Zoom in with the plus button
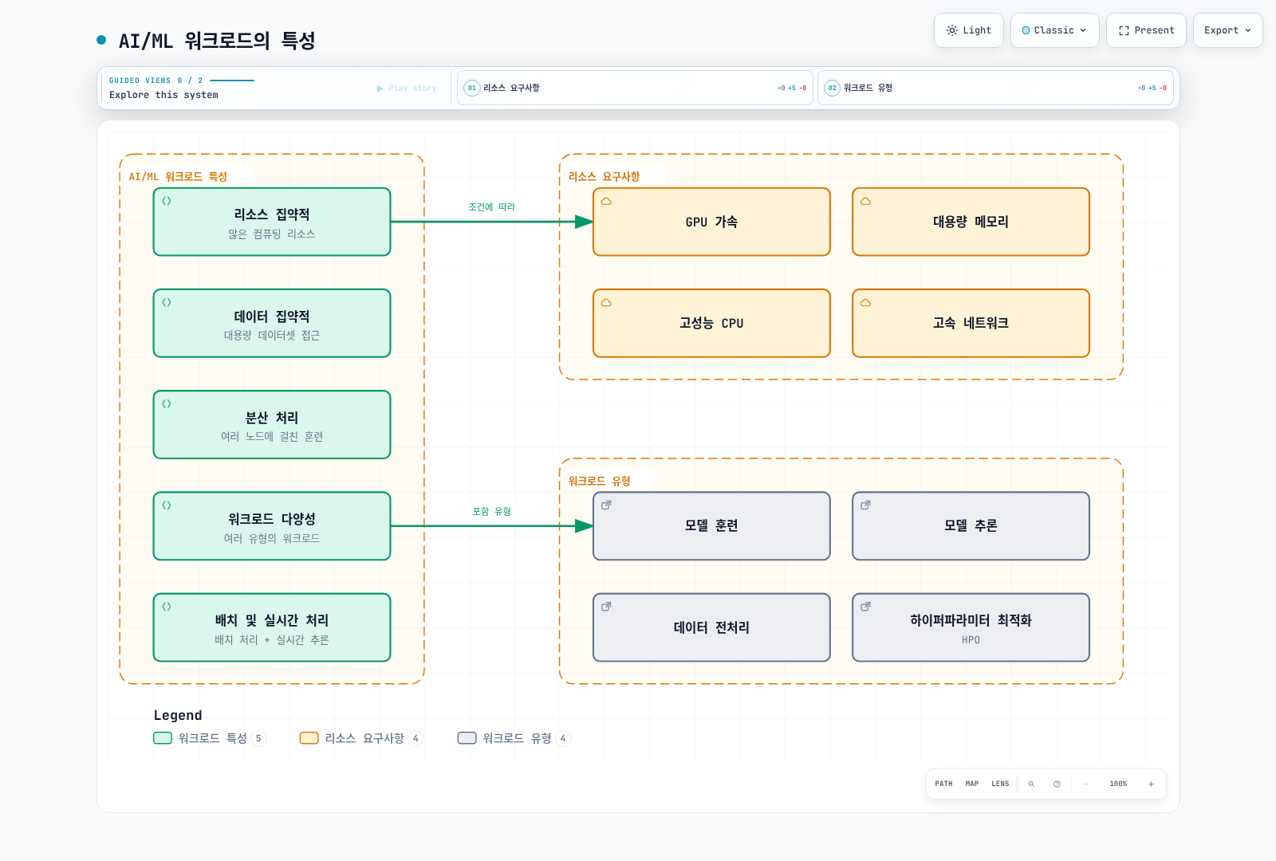This screenshot has height=861, width=1276. pyautogui.click(x=1151, y=784)
